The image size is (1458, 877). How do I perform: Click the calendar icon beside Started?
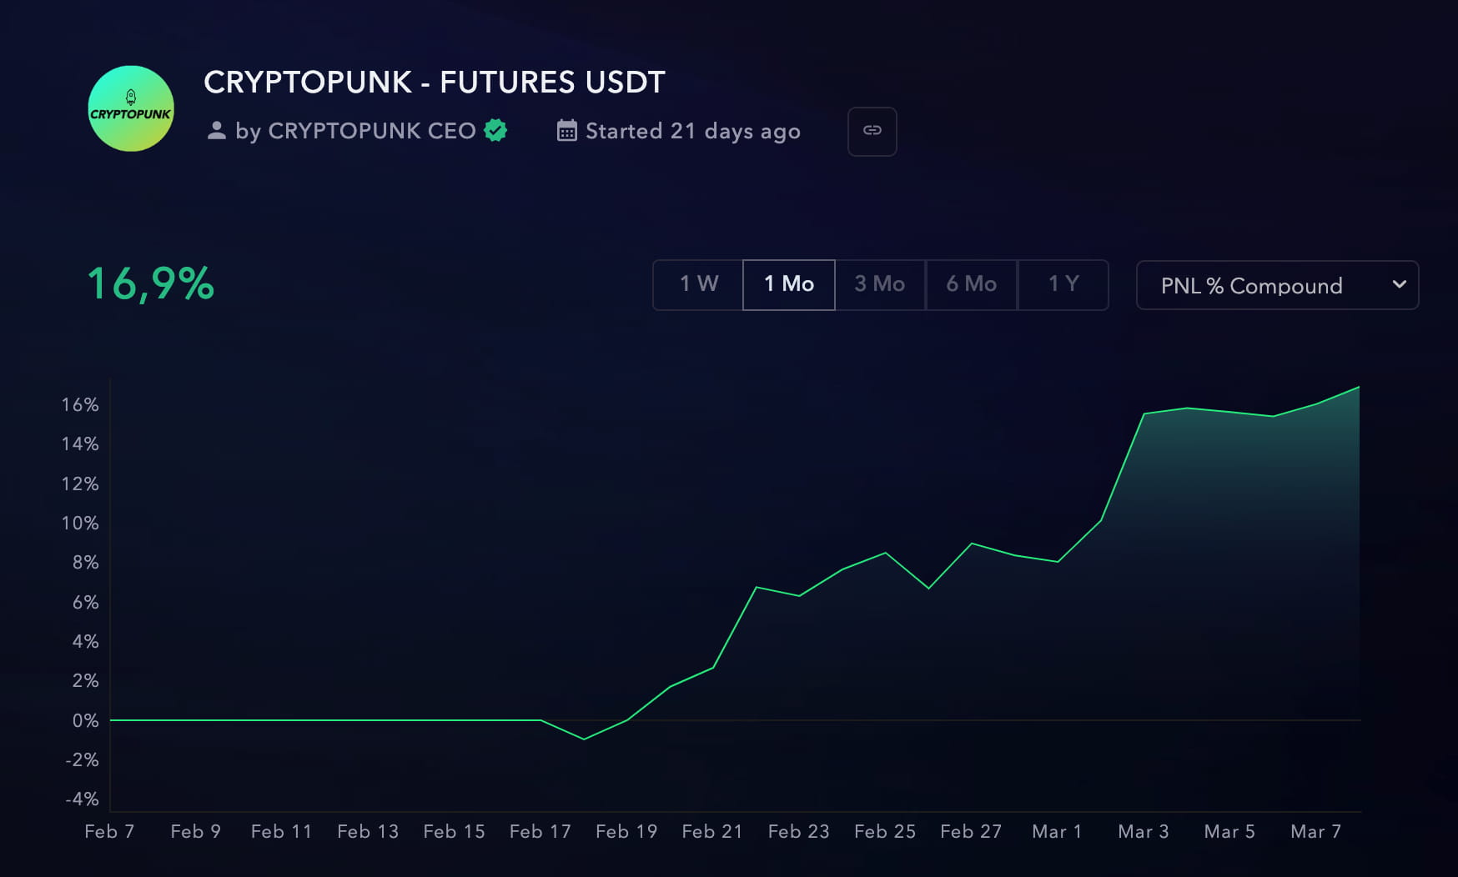tap(566, 131)
